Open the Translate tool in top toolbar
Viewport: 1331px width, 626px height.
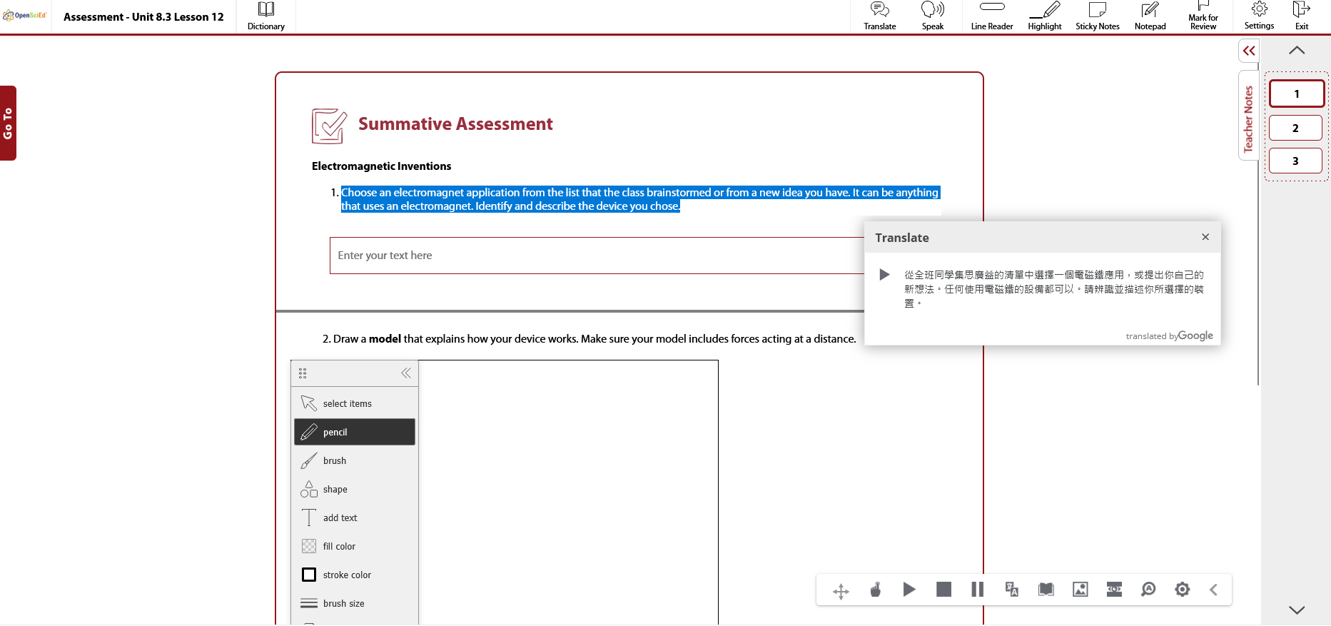coord(879,16)
